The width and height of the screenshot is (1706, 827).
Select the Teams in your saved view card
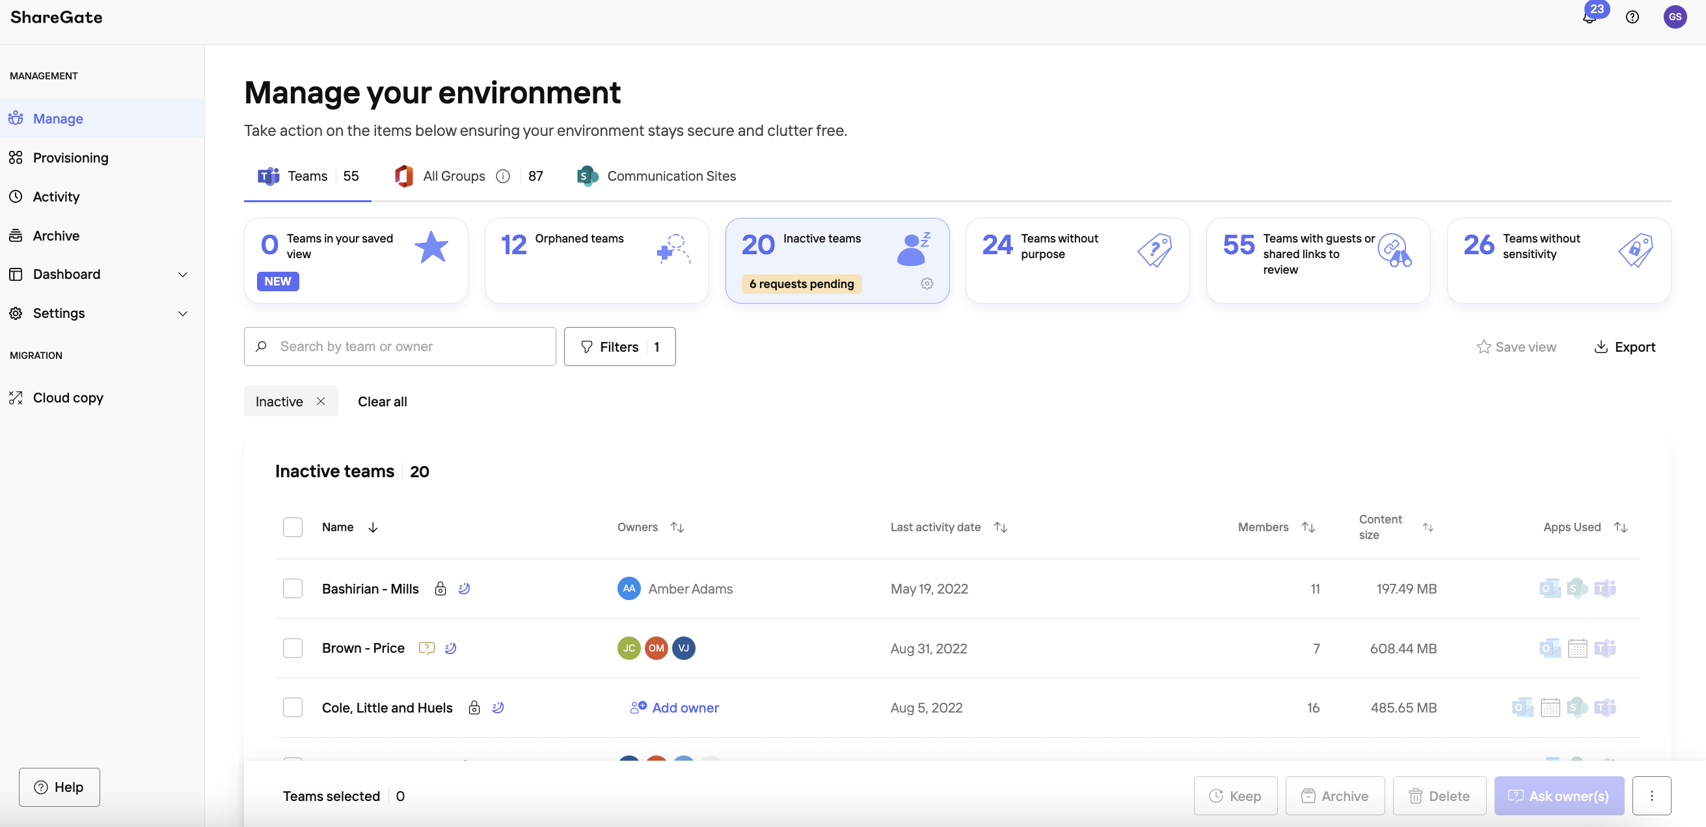click(x=356, y=261)
